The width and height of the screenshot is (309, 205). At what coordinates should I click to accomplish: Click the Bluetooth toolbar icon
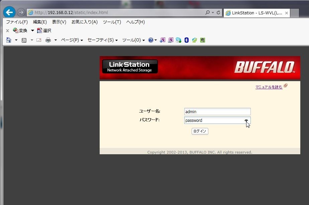tap(186, 40)
